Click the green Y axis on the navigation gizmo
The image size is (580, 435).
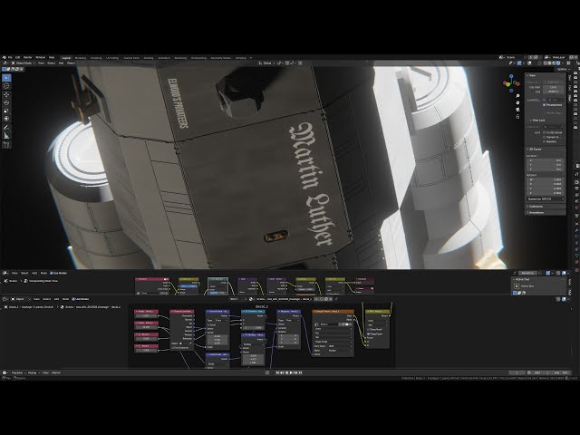point(506,83)
